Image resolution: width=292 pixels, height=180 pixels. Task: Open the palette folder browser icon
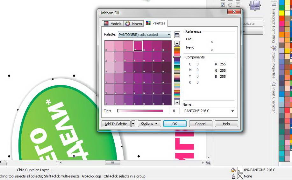point(177,35)
